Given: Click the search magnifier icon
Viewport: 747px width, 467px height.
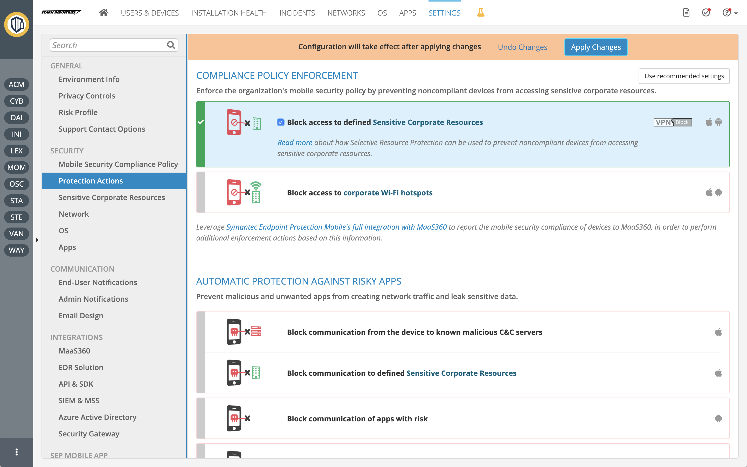Looking at the screenshot, I should coord(171,45).
